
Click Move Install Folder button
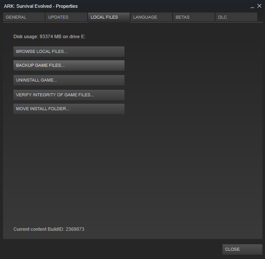click(x=69, y=109)
